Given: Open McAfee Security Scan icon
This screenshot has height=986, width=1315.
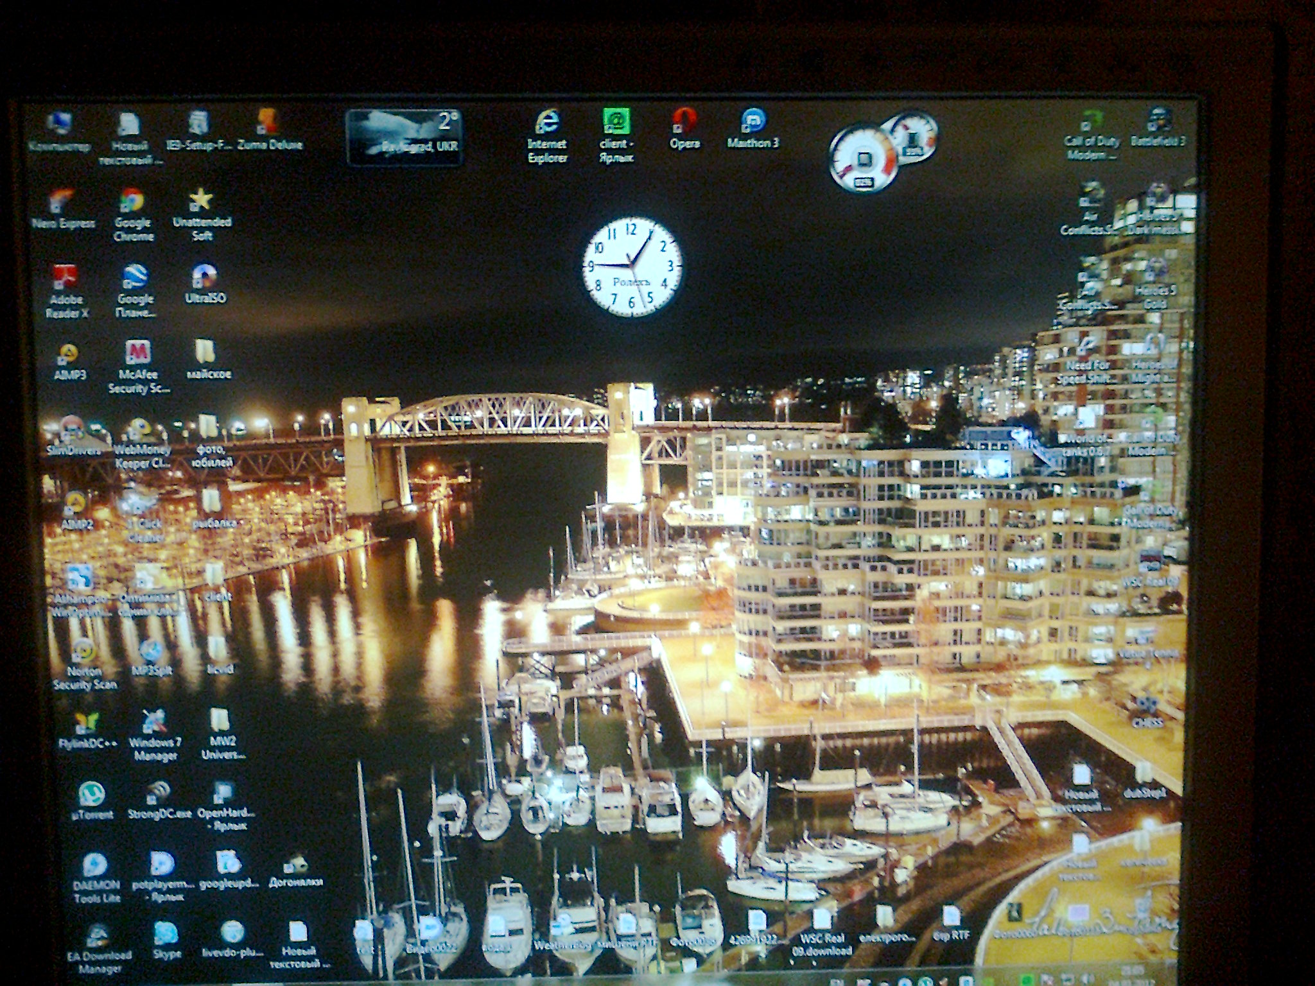Looking at the screenshot, I should 137,352.
